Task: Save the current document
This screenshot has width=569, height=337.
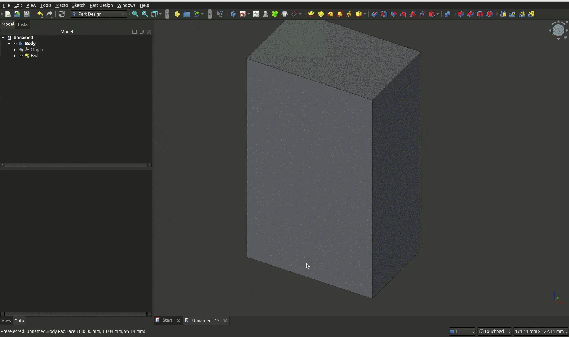Action: (x=27, y=14)
